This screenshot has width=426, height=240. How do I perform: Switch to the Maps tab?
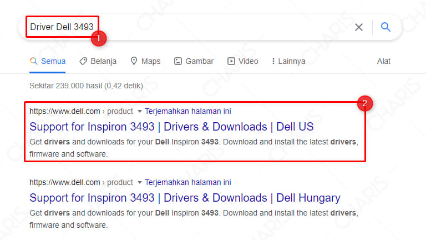(x=145, y=61)
